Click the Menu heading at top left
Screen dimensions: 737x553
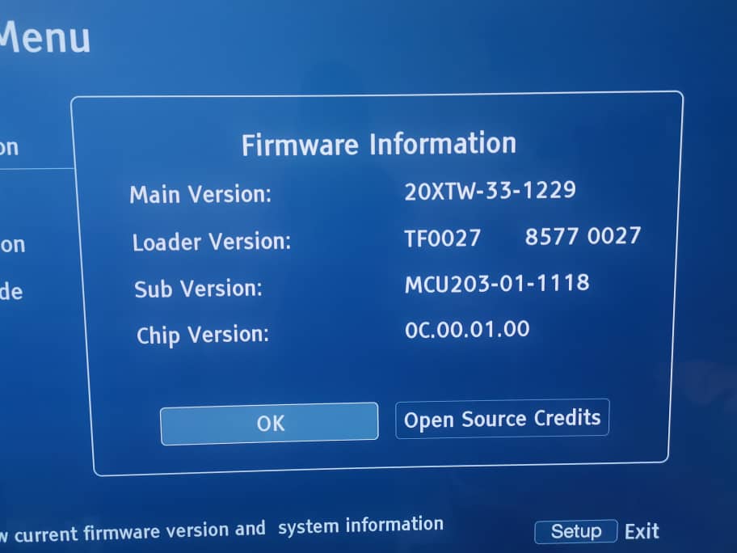click(44, 36)
